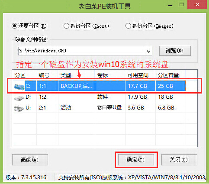Click the C: drive partition icon
This screenshot has height=184, width=209.
click(x=19, y=87)
